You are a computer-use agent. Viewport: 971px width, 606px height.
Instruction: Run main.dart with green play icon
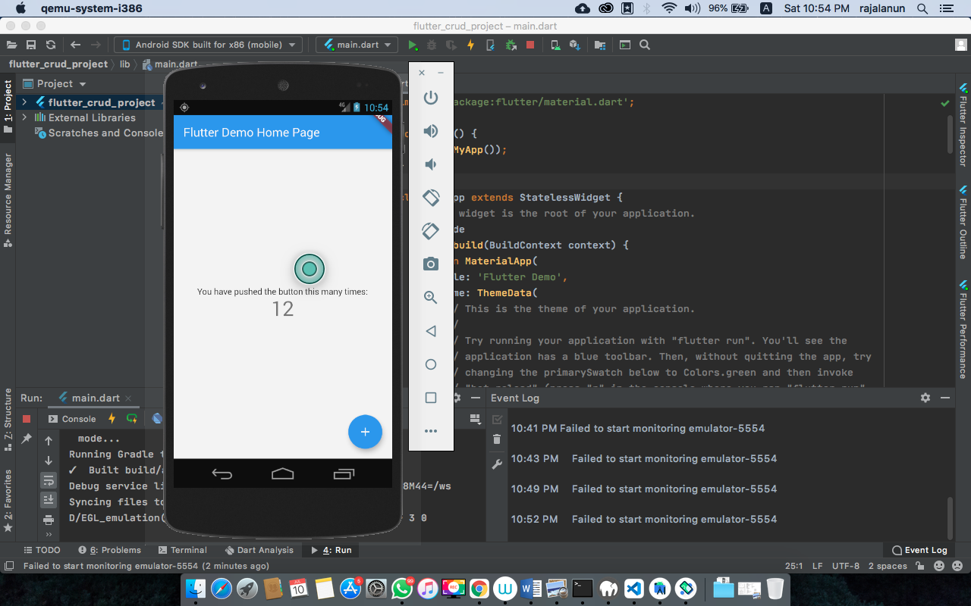coord(413,45)
